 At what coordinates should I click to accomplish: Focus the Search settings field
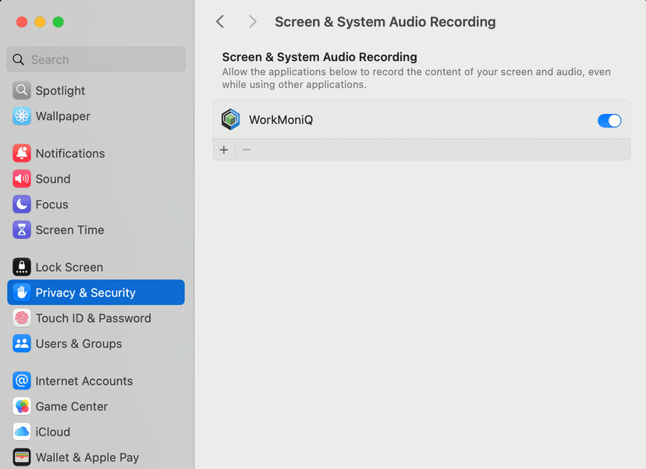(96, 59)
